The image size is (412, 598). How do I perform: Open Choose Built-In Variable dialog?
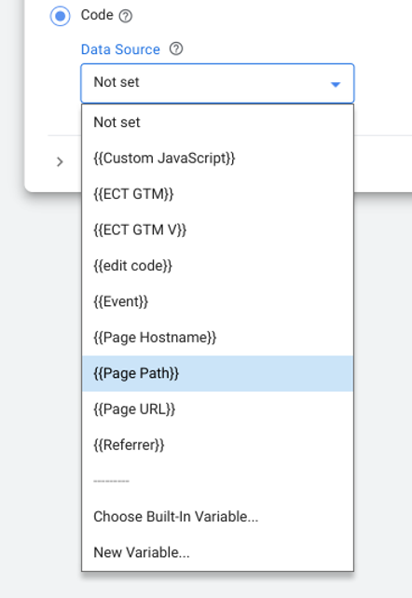[x=217, y=517]
